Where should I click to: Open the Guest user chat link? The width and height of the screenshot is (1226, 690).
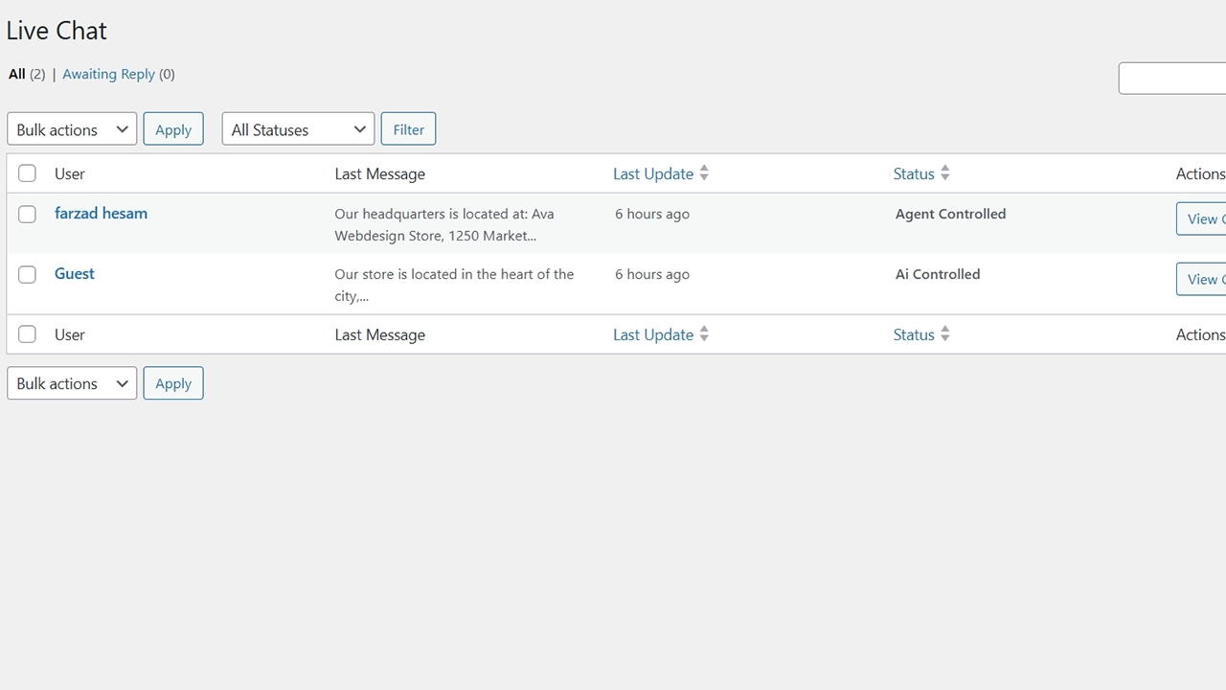(x=75, y=273)
